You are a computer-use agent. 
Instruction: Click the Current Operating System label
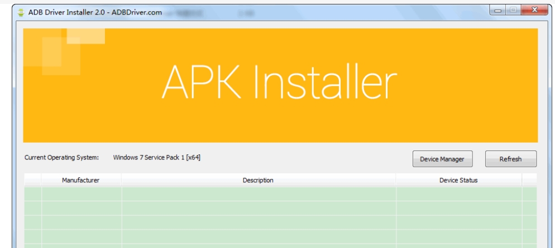coord(61,158)
